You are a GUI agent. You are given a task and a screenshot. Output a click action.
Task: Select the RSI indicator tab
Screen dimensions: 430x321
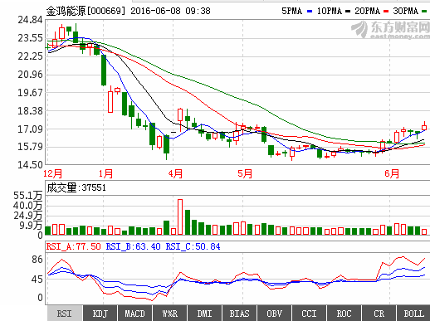tap(65, 314)
